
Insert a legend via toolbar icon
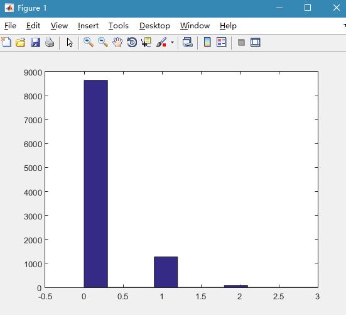coord(222,42)
